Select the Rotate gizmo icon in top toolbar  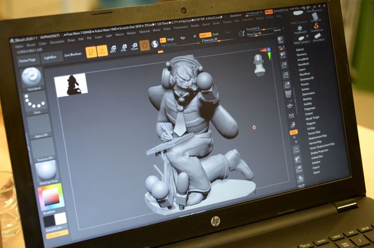[x=135, y=46]
